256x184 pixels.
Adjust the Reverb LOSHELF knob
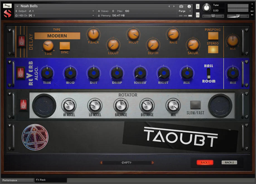tap(140, 73)
